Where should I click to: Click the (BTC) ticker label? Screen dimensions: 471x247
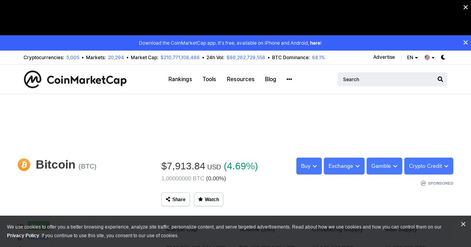tap(88, 166)
